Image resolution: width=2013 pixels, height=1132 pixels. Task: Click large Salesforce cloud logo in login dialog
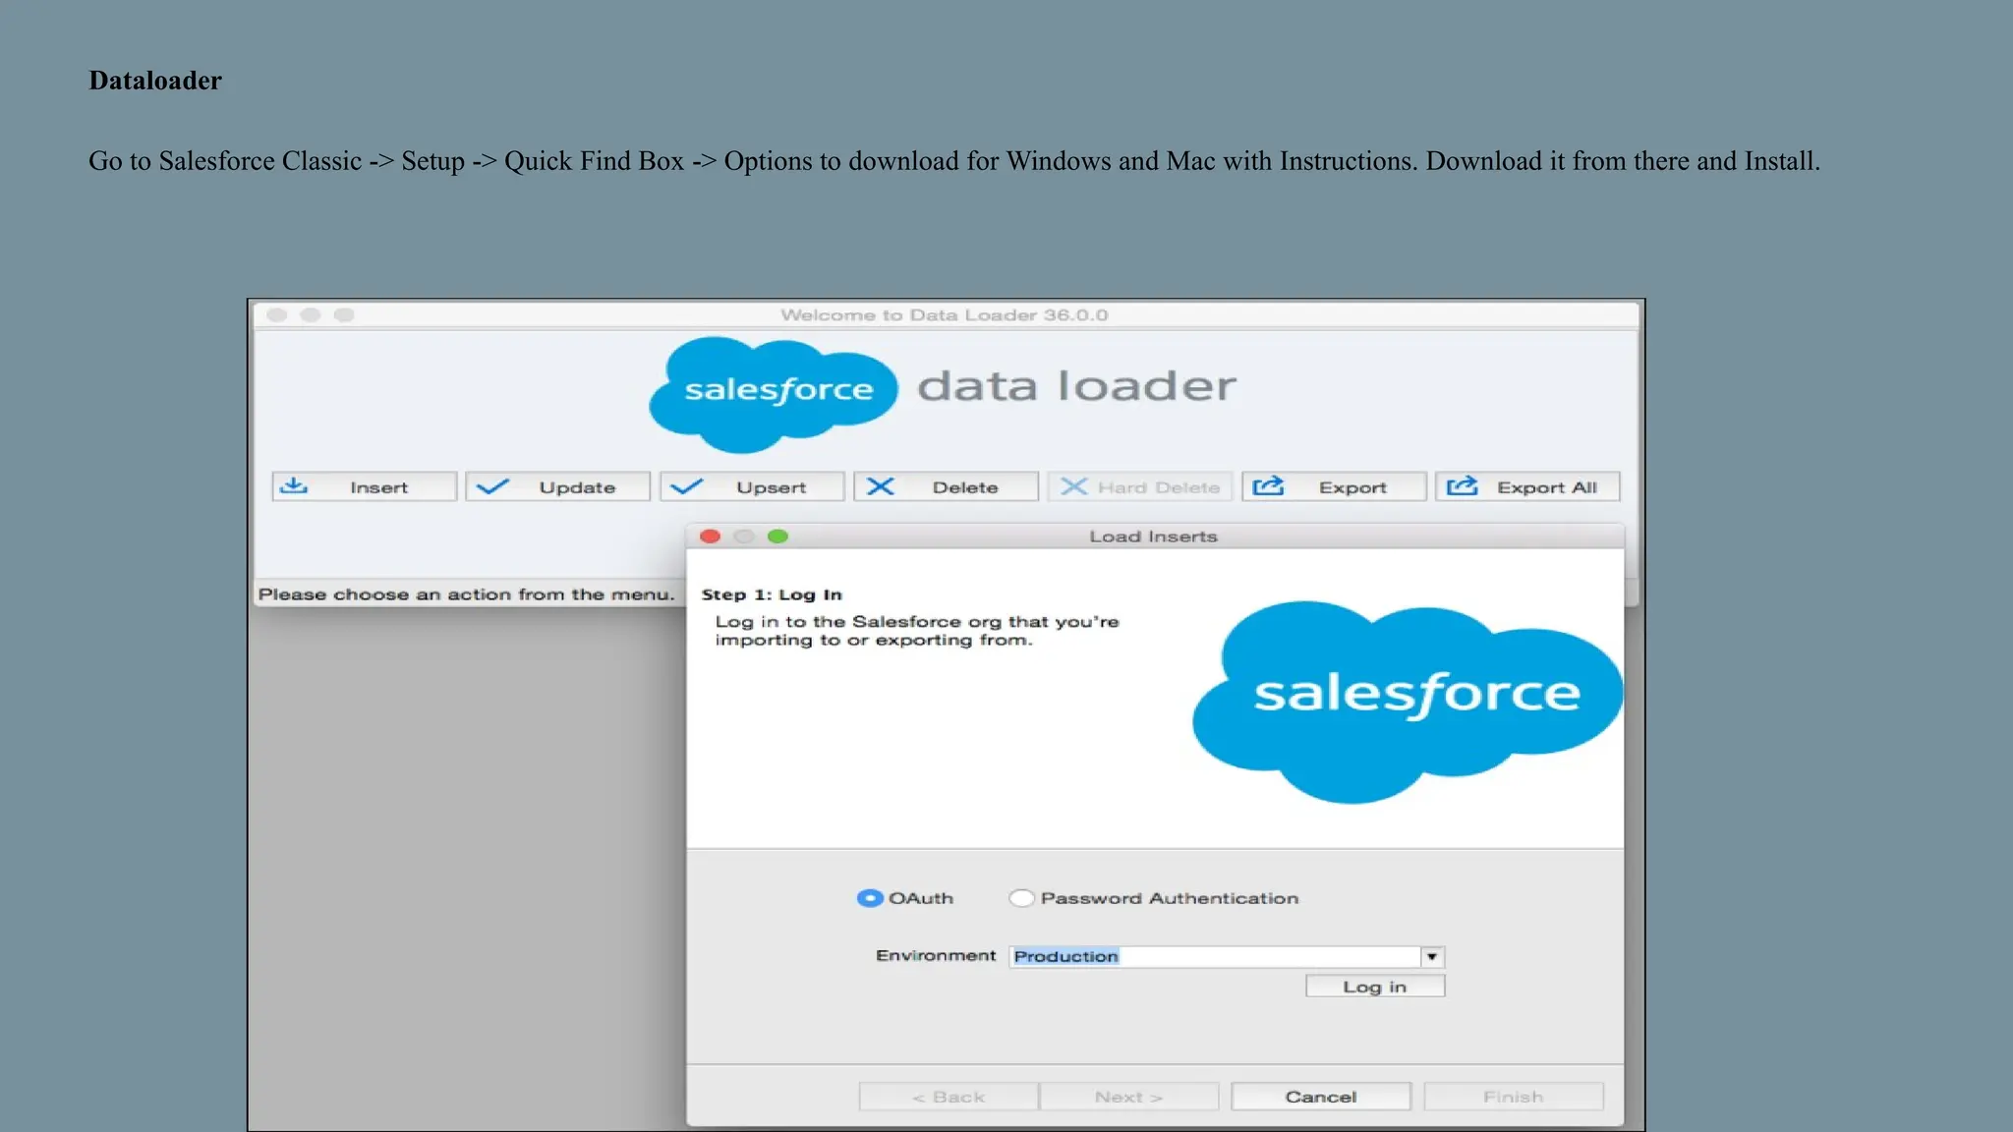1408,702
